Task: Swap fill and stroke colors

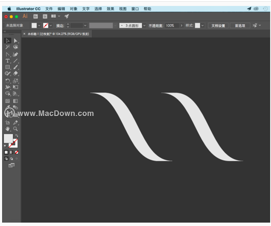Action: (x=17, y=136)
